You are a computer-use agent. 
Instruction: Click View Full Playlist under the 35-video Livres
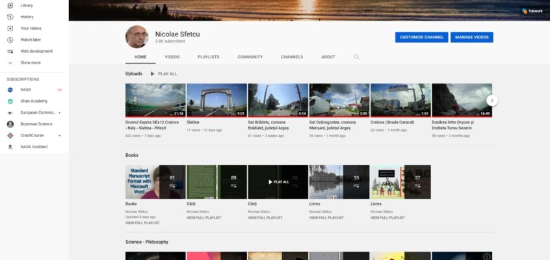326,218
